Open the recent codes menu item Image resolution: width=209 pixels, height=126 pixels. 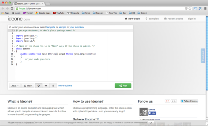(x=173, y=19)
